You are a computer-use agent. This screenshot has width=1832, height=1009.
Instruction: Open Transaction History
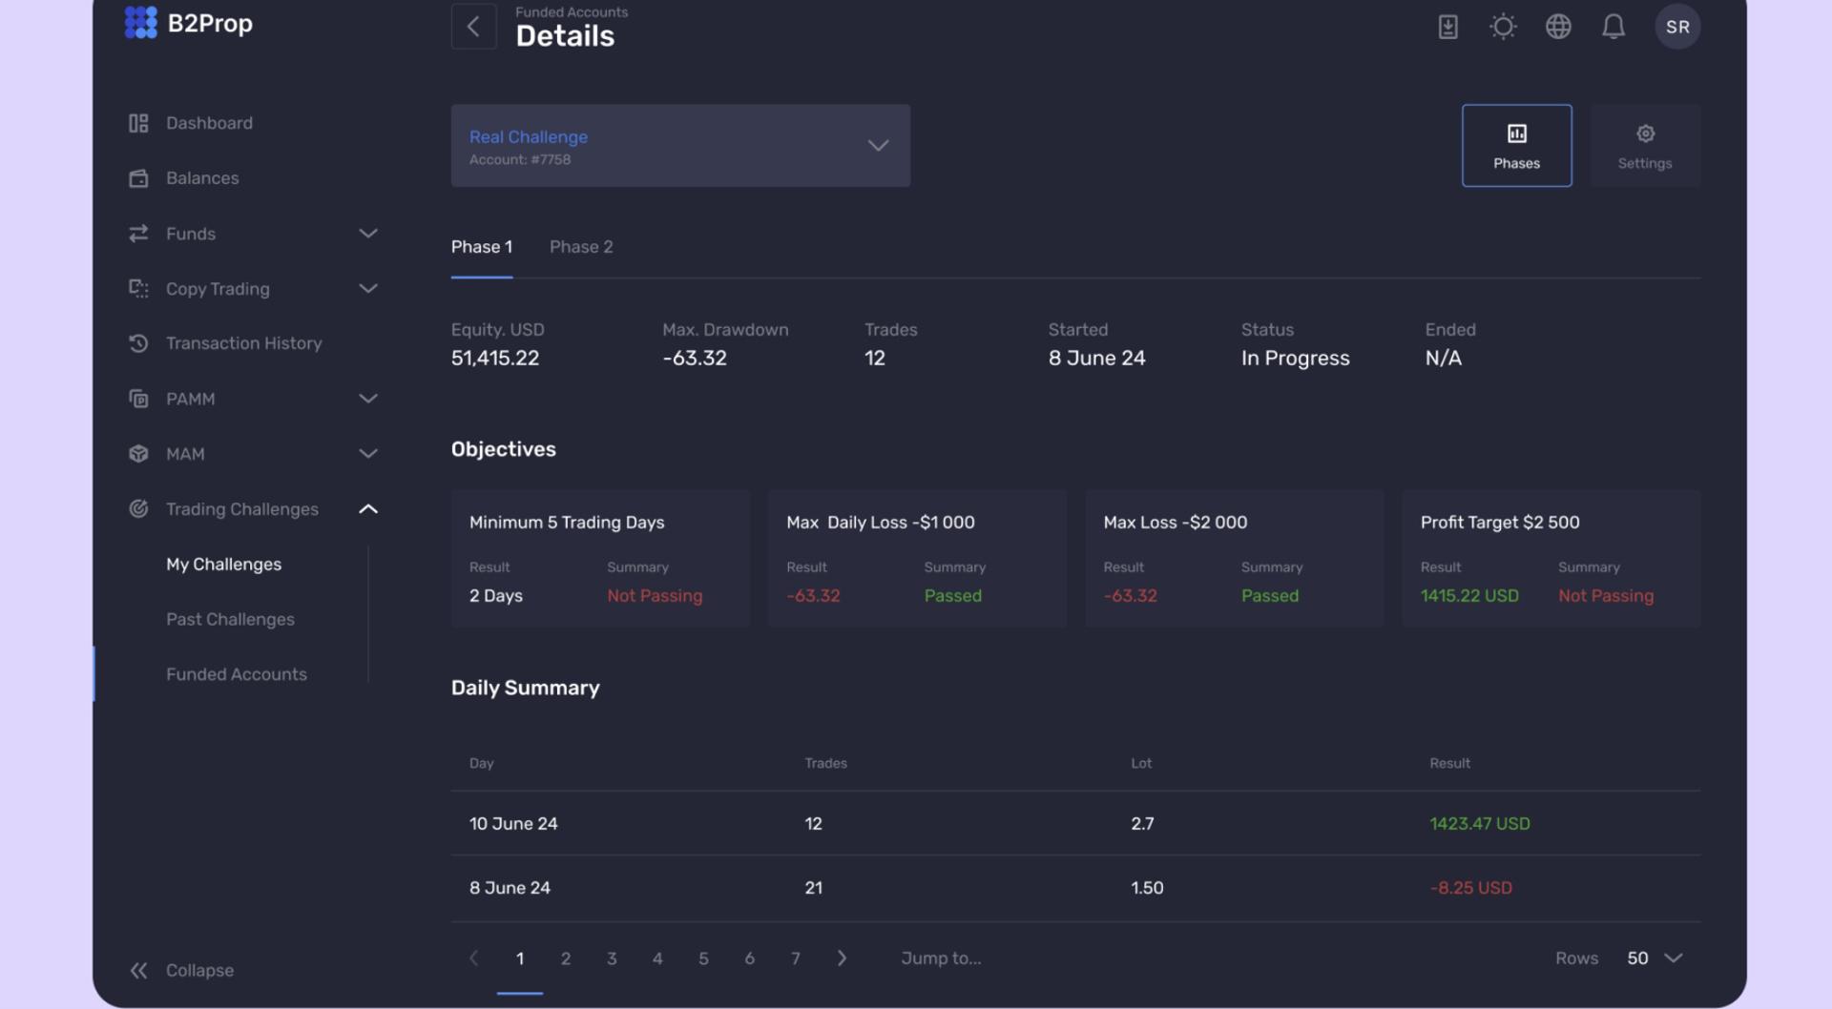click(243, 342)
